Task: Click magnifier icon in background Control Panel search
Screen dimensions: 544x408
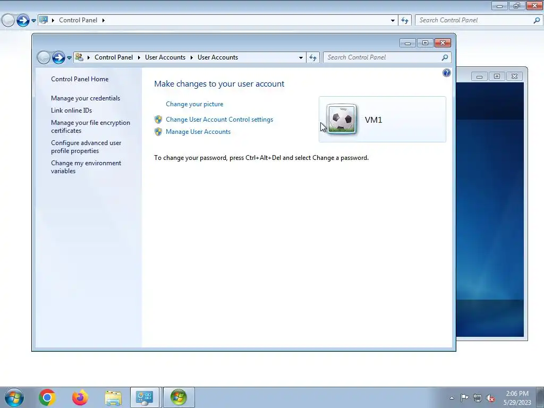Action: tap(537, 21)
